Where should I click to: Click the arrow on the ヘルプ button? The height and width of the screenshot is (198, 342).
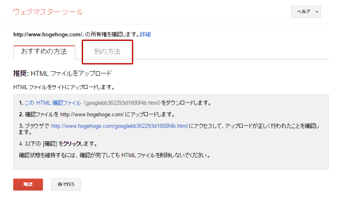pyautogui.click(x=317, y=12)
